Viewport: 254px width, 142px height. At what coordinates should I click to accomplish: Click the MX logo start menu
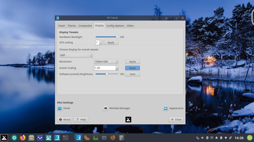pyautogui.click(x=4, y=138)
